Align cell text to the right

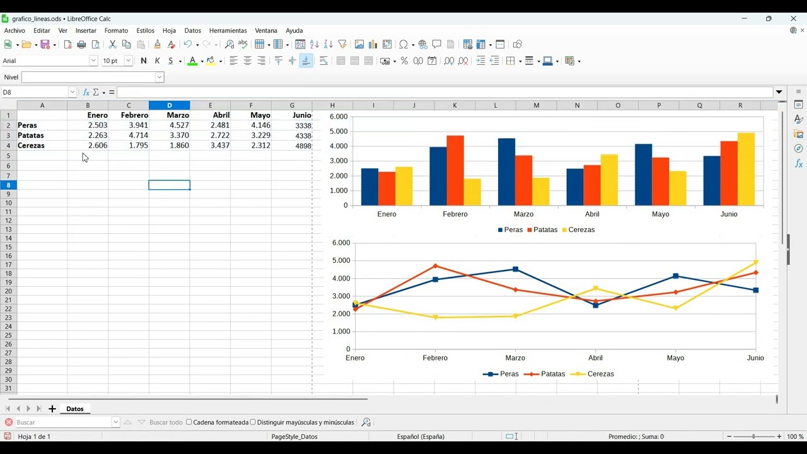[261, 61]
